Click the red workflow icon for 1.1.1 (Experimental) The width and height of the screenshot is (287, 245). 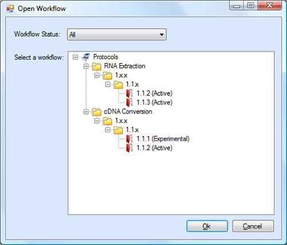point(130,139)
